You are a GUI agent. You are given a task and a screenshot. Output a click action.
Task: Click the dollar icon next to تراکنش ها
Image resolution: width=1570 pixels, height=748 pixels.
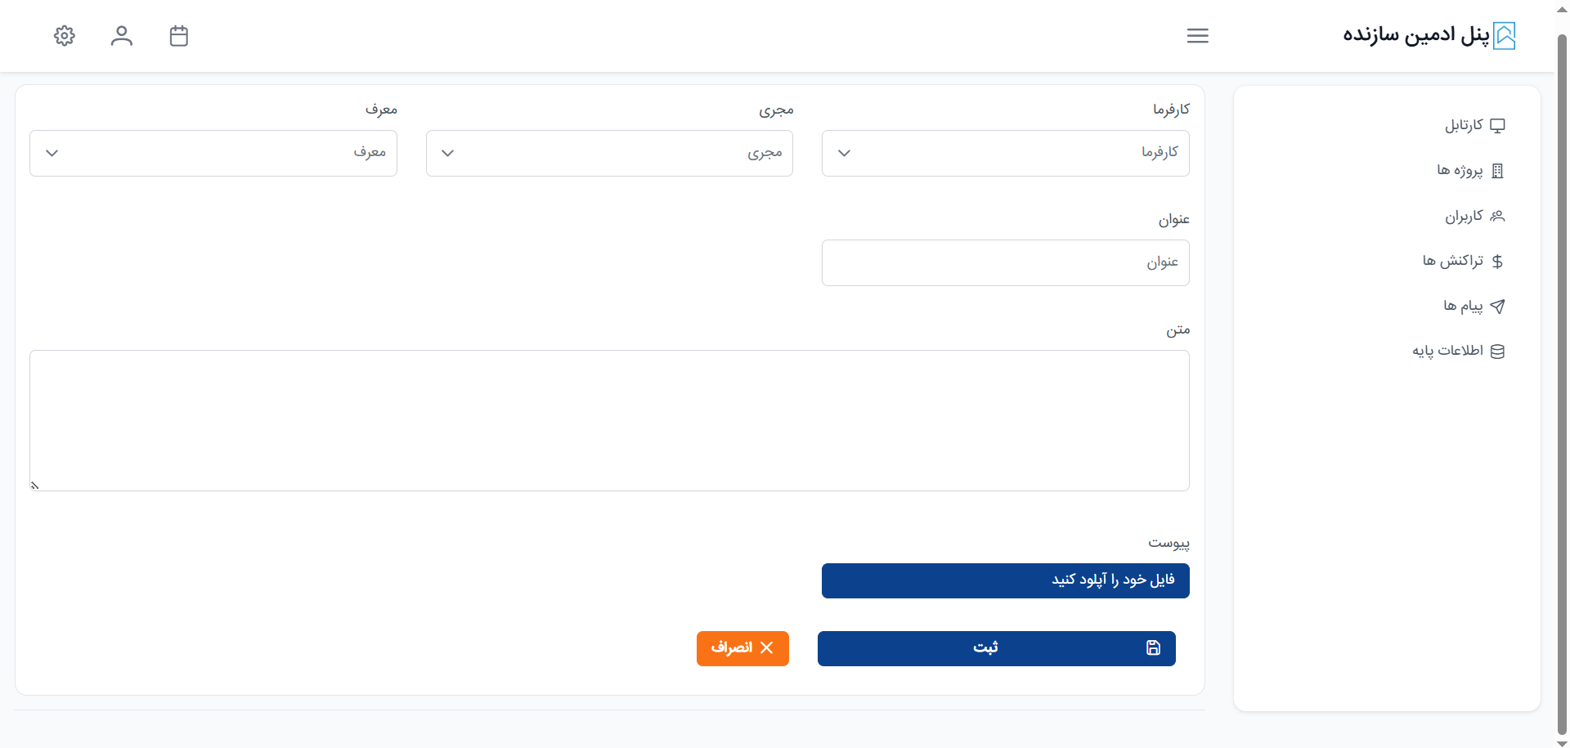1497,262
